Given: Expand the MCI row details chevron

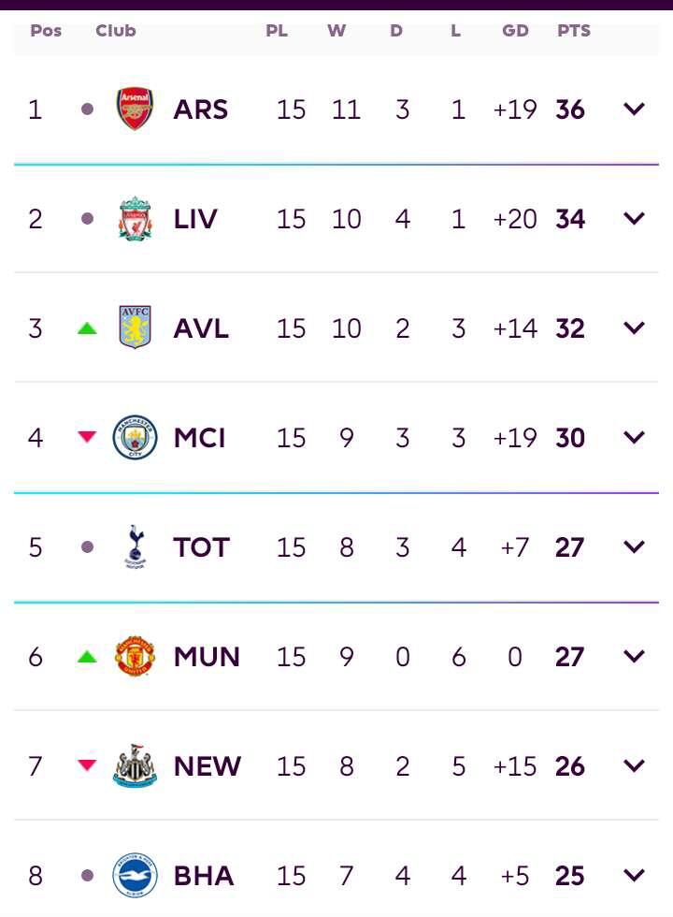Looking at the screenshot, I should click(x=634, y=437).
